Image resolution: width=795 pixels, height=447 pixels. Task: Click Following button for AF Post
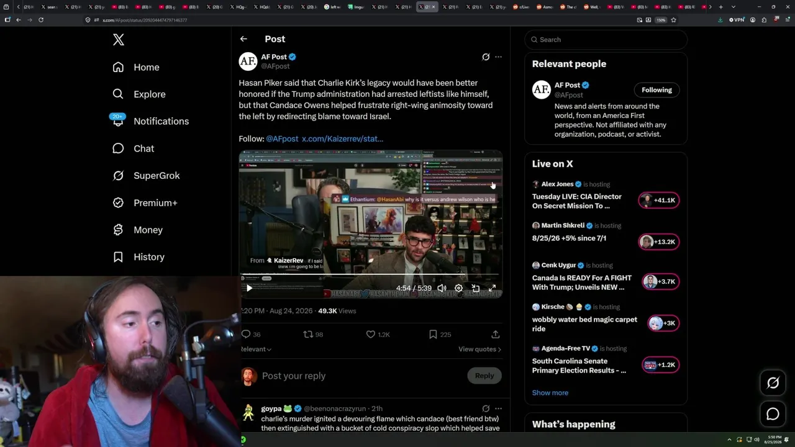tap(656, 90)
